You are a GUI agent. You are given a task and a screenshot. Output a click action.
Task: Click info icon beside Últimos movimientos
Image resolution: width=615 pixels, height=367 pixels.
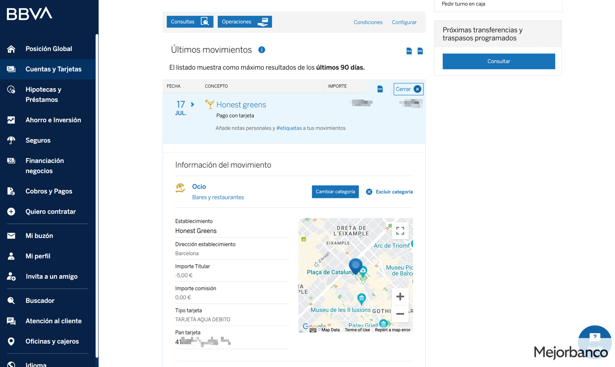262,50
